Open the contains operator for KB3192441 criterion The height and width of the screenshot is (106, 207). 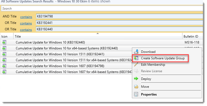point(26,23)
